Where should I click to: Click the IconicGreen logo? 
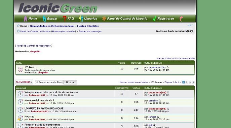coord(58,8)
